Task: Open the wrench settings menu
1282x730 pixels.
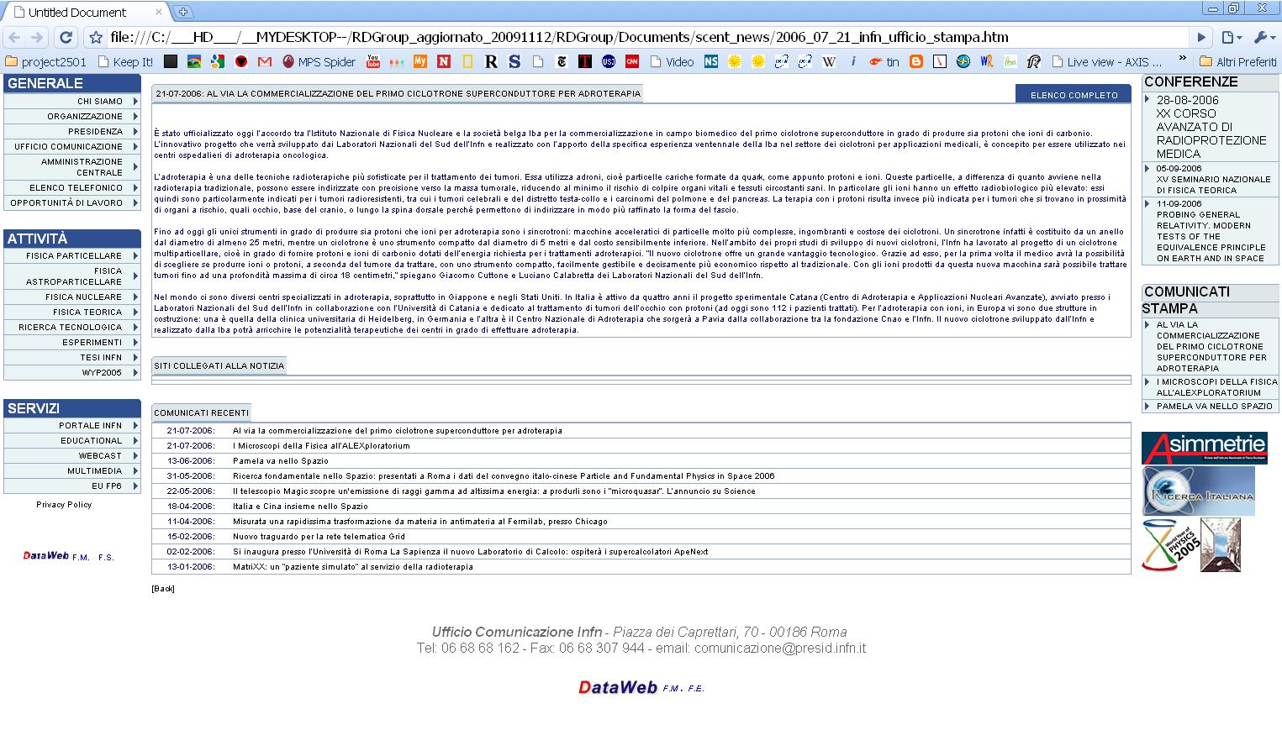Action: coord(1264,37)
